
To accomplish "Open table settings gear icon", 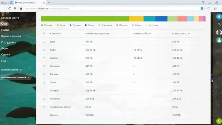I will click(x=44, y=33).
